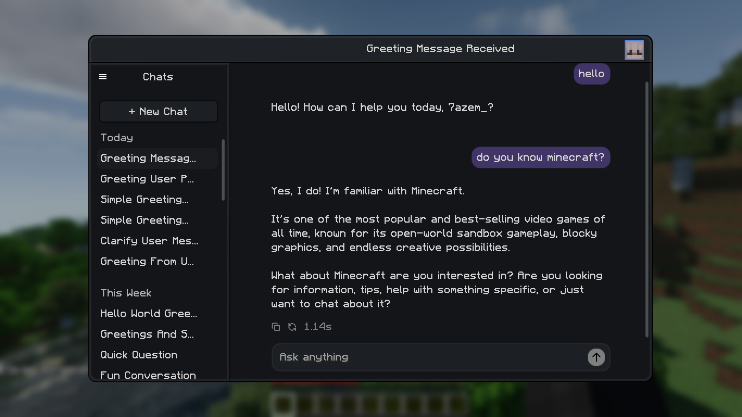The width and height of the screenshot is (742, 417).
Task: Copy the last response with the copy icon
Action: pyautogui.click(x=276, y=326)
